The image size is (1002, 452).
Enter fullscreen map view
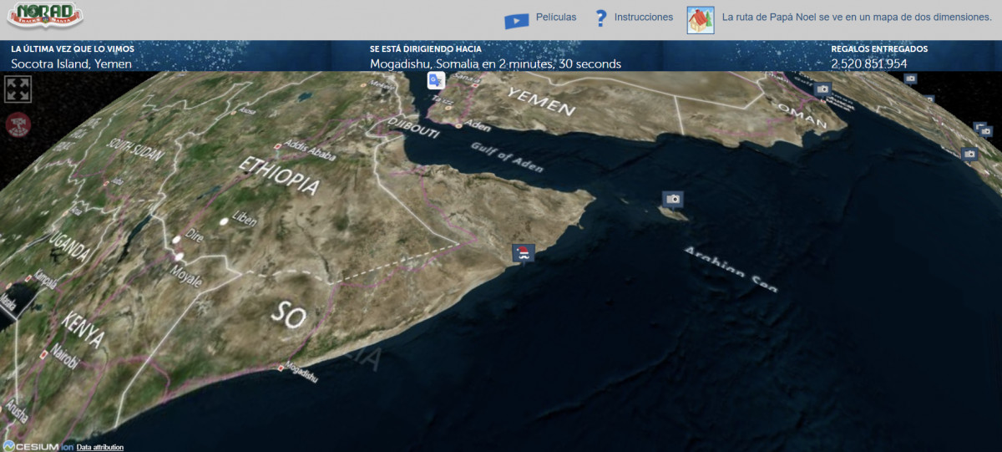point(18,89)
